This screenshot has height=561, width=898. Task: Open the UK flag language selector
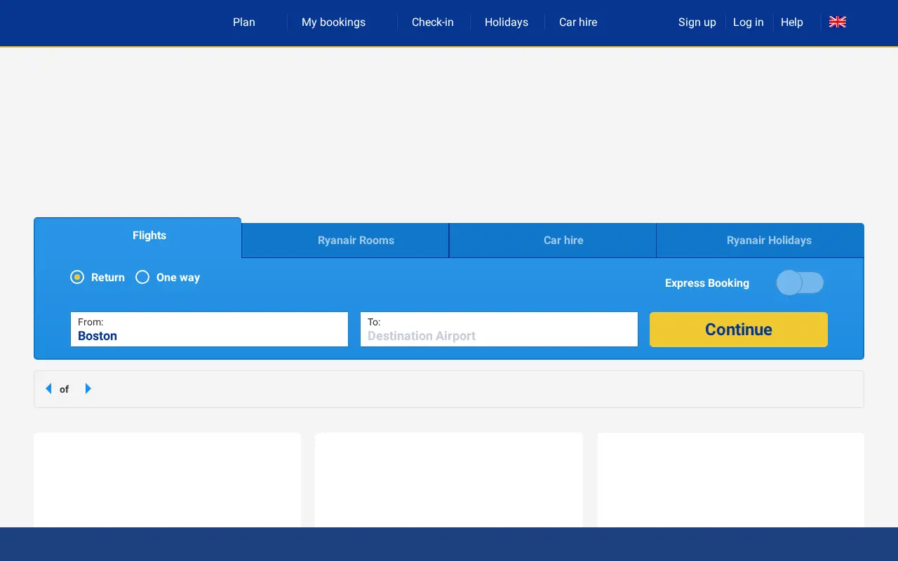tap(837, 22)
